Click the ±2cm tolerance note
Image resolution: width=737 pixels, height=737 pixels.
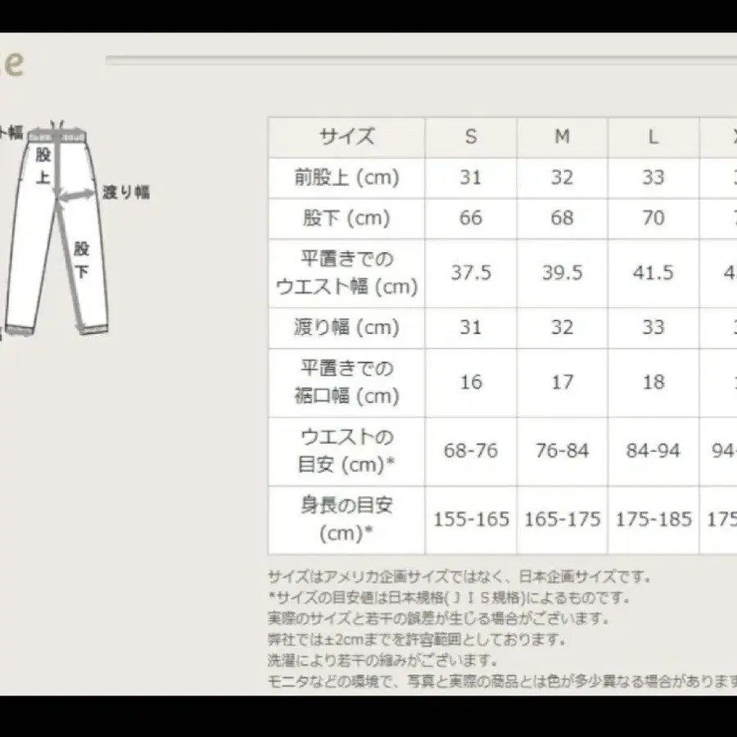click(x=417, y=640)
